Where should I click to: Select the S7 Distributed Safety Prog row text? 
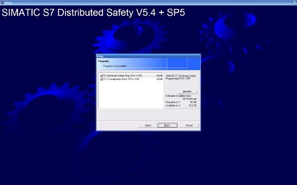coord(122,75)
